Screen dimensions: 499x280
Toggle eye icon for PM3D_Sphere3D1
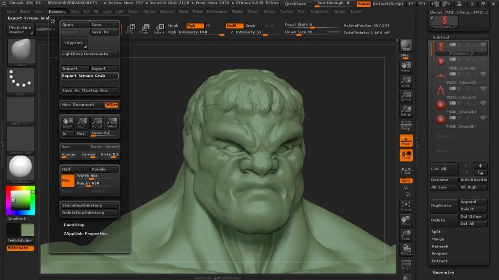click(483, 118)
